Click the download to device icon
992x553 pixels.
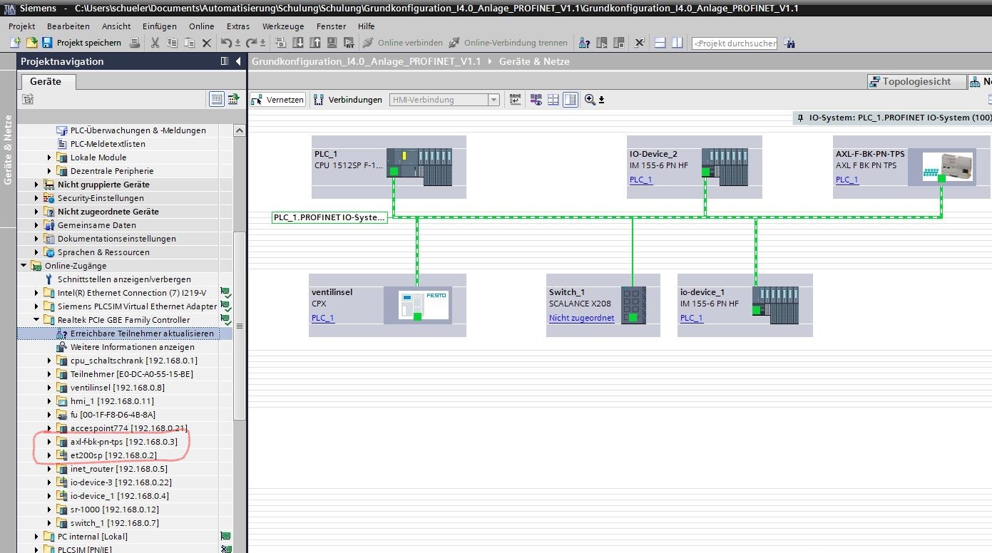pyautogui.click(x=297, y=43)
